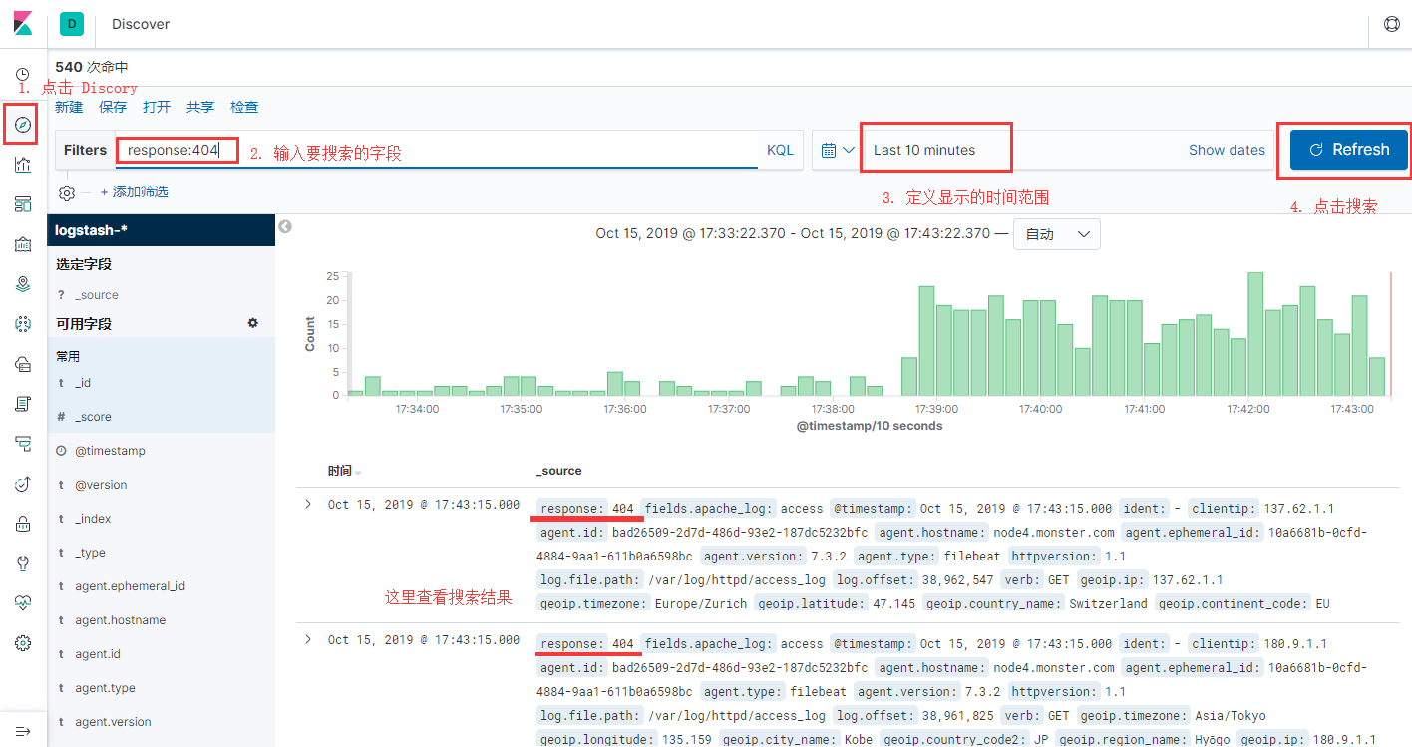This screenshot has width=1412, height=747.
Task: Collapse the fields sidebar arrow
Action: (x=285, y=227)
